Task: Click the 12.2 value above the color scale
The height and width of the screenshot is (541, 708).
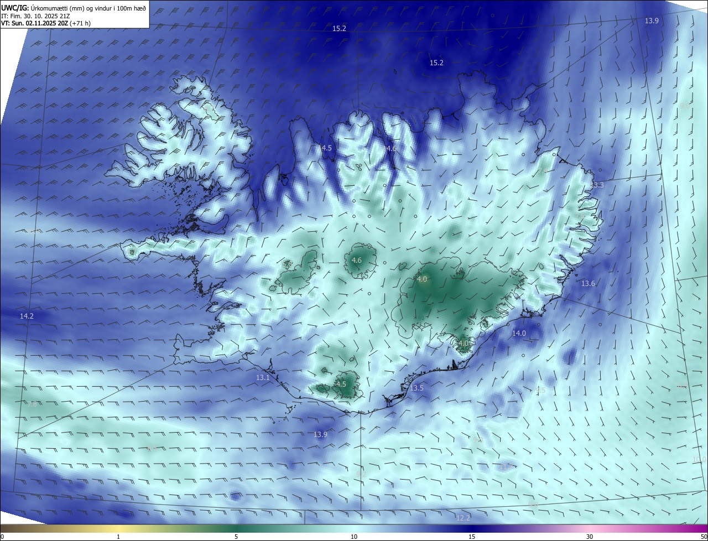Action: [x=463, y=518]
